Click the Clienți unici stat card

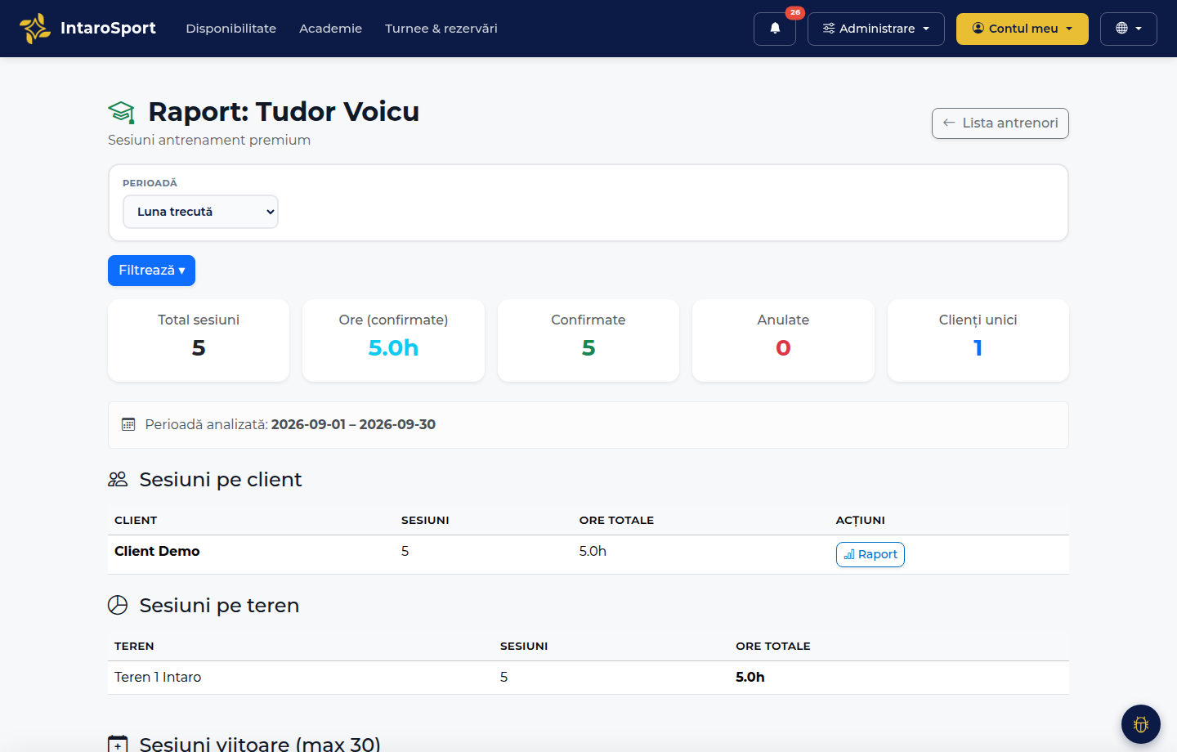click(x=978, y=340)
